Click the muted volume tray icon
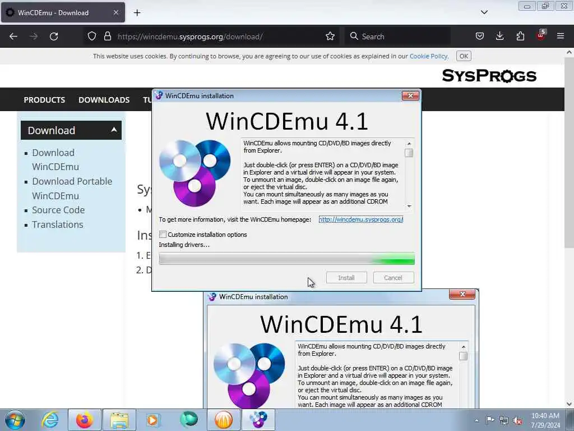 click(517, 420)
